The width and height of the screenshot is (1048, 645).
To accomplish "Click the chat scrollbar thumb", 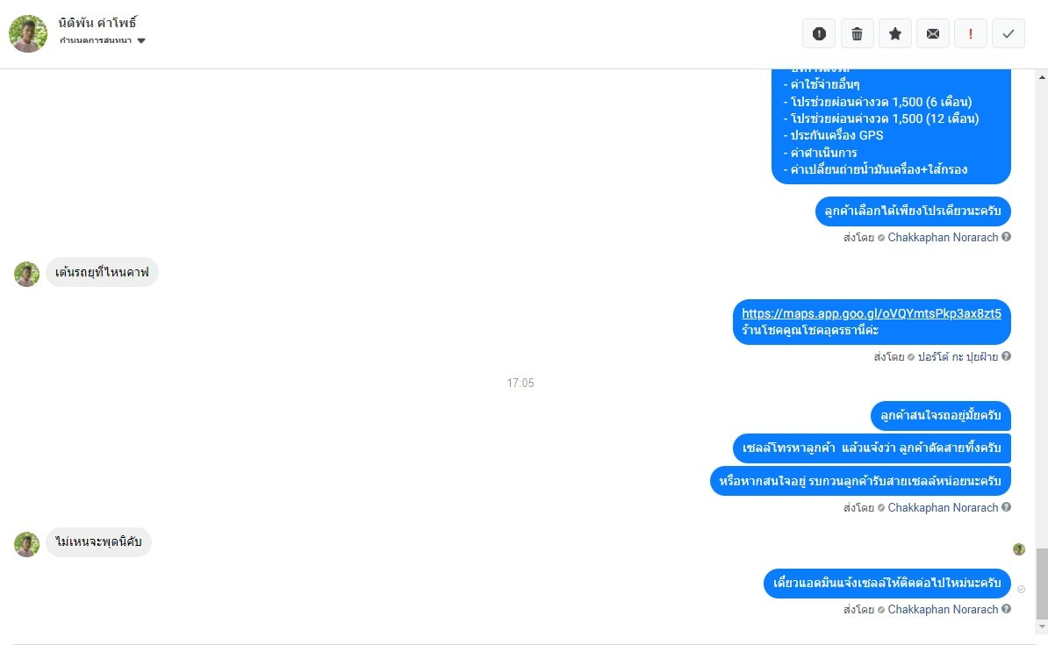I will point(1041,584).
